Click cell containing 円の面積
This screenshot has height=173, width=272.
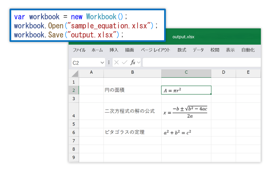tap(133, 90)
